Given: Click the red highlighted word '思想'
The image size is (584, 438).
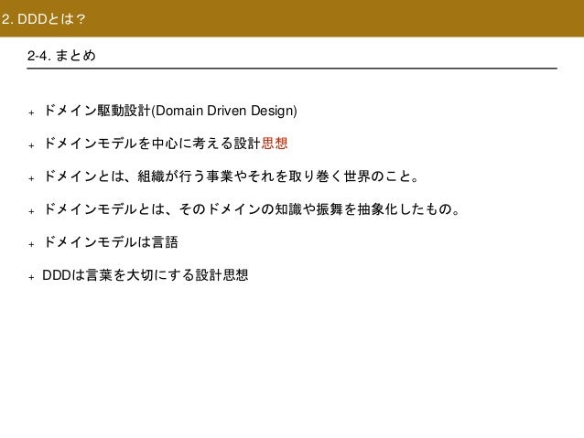Looking at the screenshot, I should (275, 144).
